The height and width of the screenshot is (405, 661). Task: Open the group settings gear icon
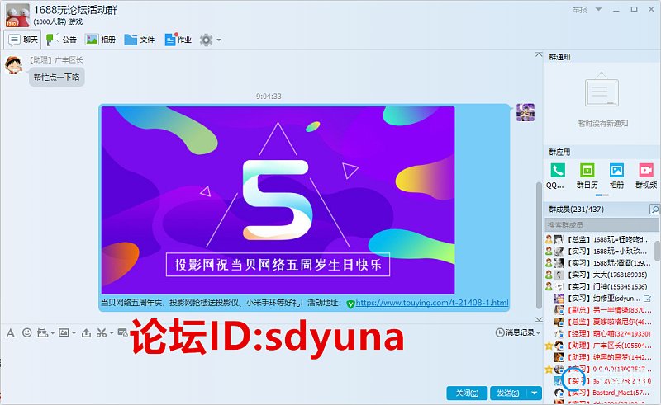[x=206, y=40]
